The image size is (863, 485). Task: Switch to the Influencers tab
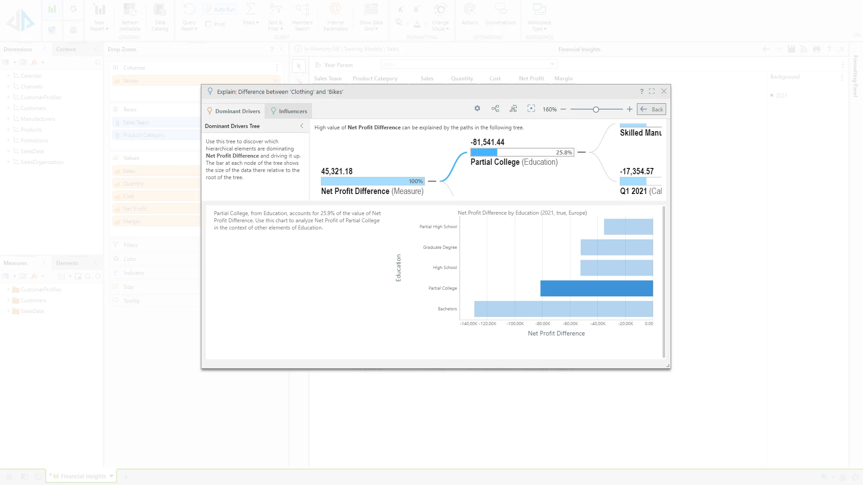pyautogui.click(x=289, y=111)
